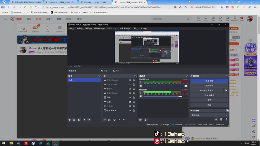260x146 pixels.
Task: Toggle the lock on the 三角洲 source
Action: (x=134, y=106)
